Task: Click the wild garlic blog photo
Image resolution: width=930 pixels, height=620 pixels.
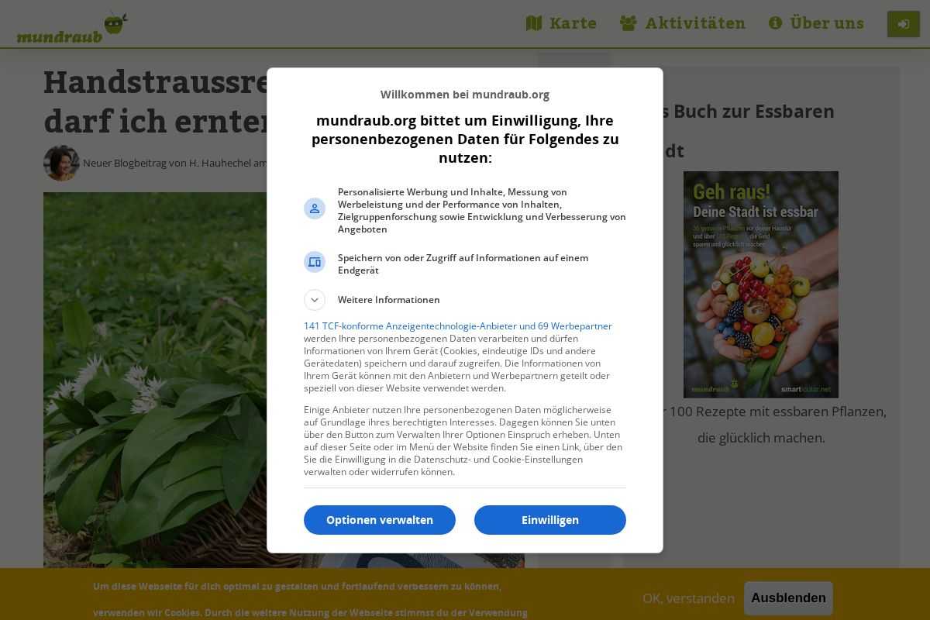Action: [x=155, y=380]
